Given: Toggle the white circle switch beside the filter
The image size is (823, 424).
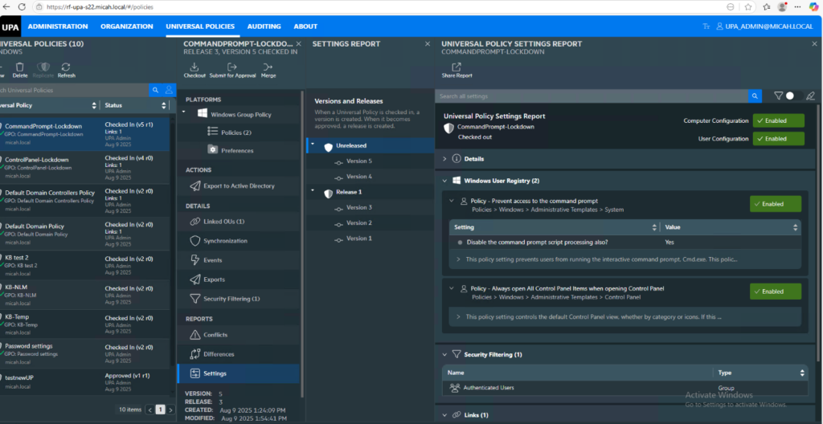Looking at the screenshot, I should click(790, 96).
